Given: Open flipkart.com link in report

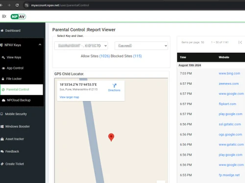Looking at the screenshot, I should (x=227, y=104).
